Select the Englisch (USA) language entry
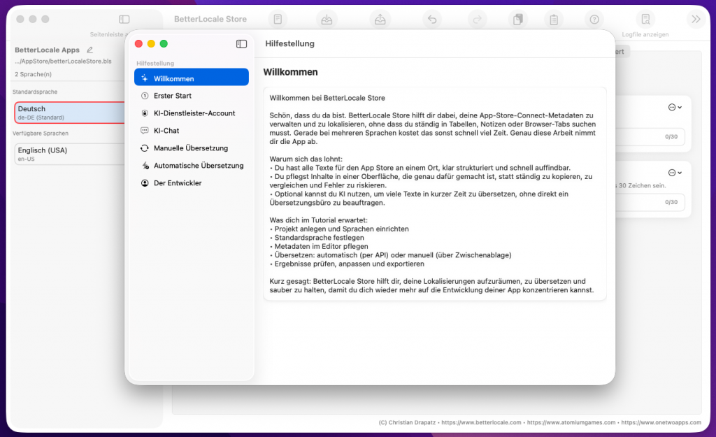 (x=70, y=154)
